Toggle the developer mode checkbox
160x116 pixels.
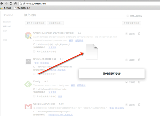(127, 16)
